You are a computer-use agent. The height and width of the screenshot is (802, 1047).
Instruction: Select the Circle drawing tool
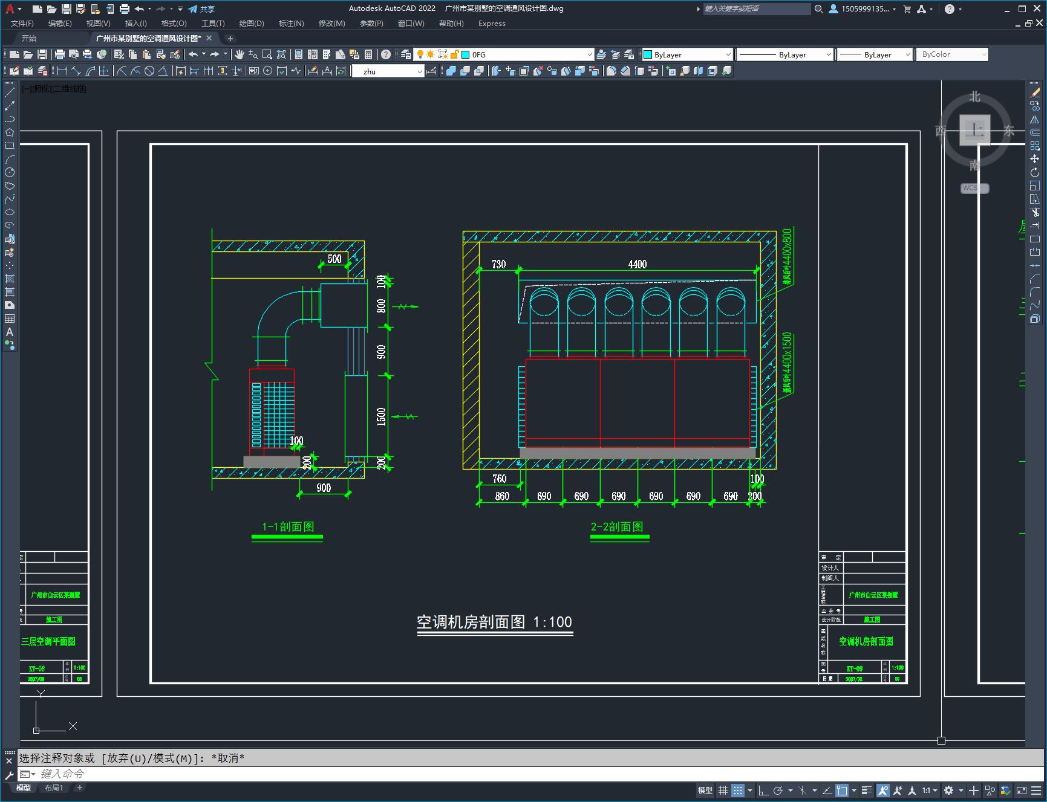click(x=10, y=172)
